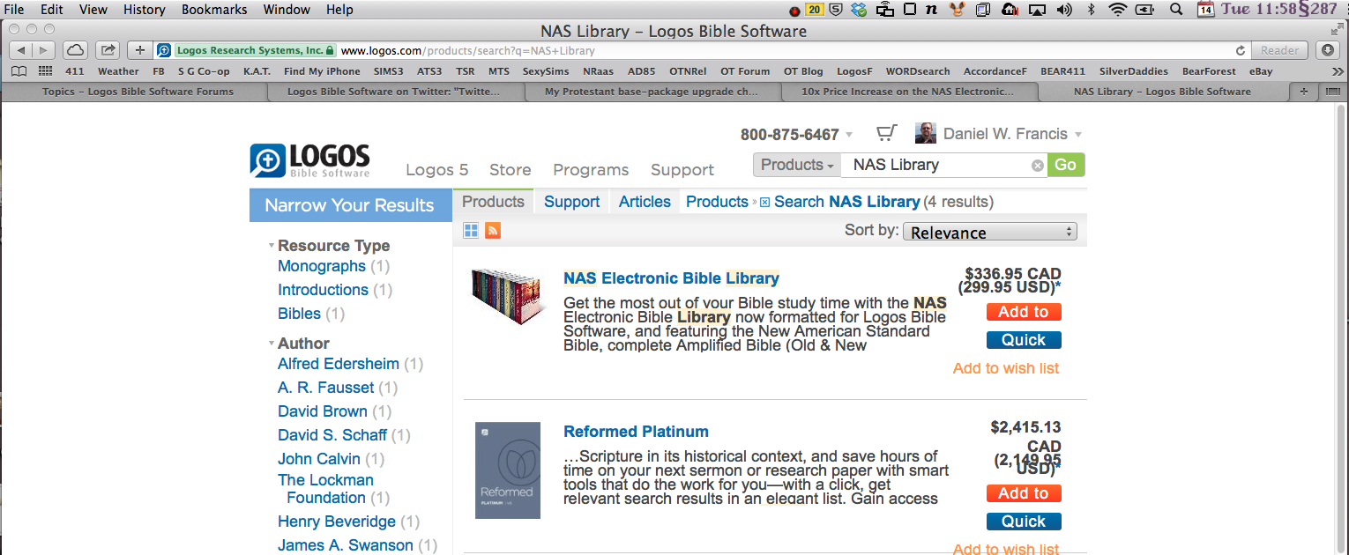Add bookmark with plus button by address bar

tap(140, 50)
